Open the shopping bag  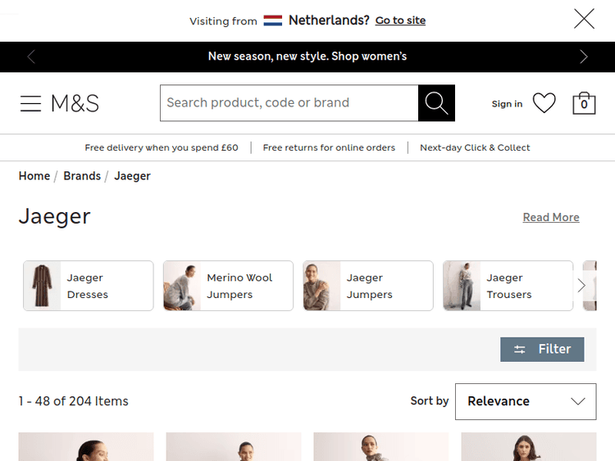[584, 103]
